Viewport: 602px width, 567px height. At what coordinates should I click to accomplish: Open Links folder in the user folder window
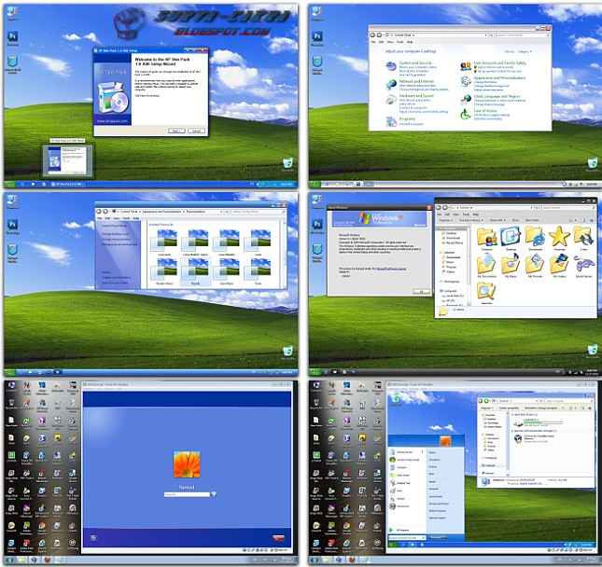point(583,238)
